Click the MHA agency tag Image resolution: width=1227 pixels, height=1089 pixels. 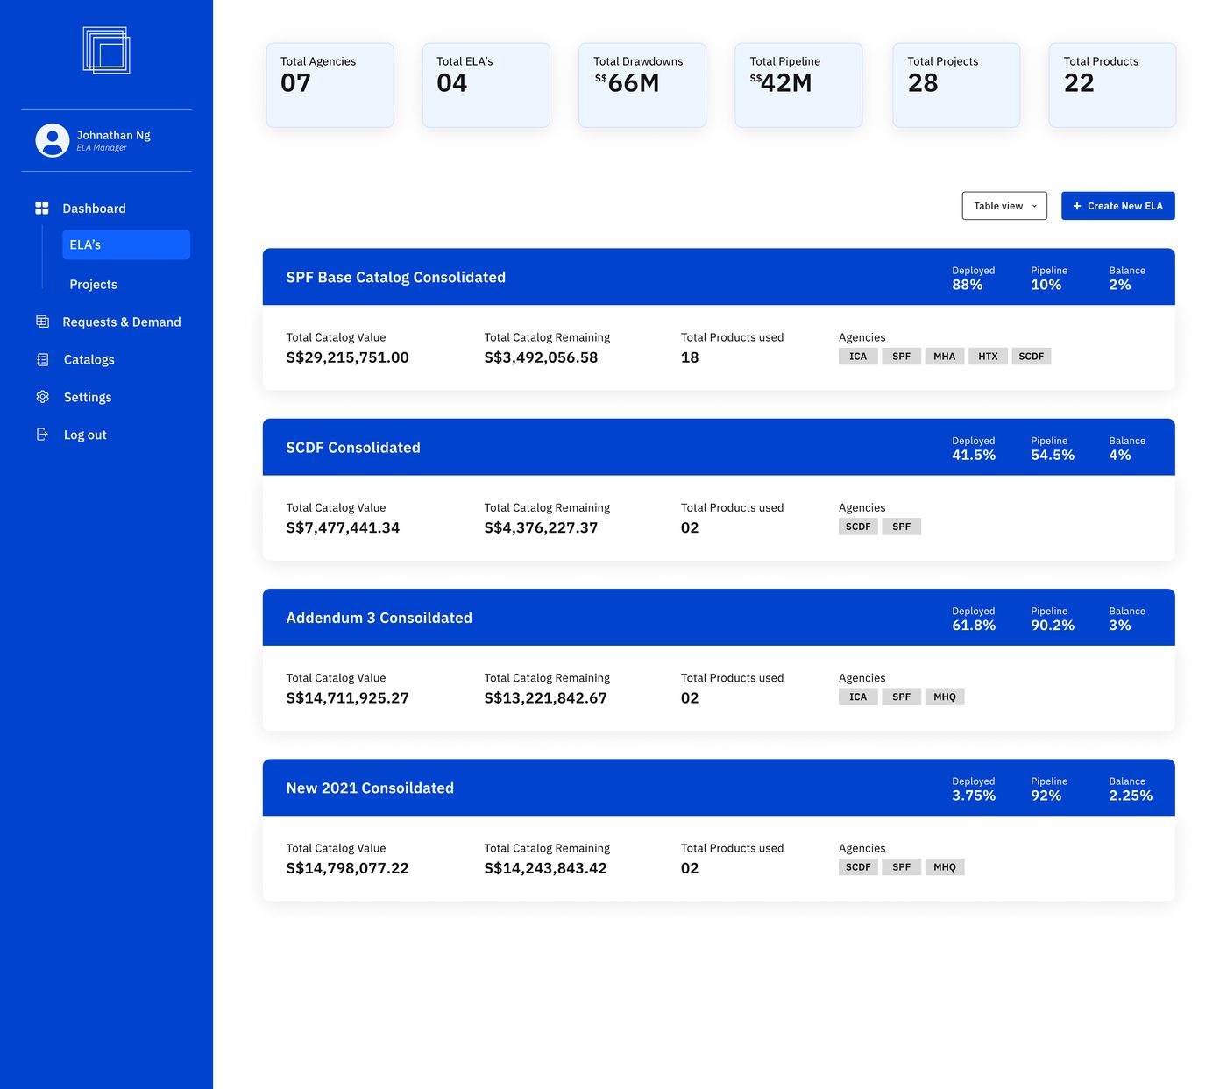point(945,357)
